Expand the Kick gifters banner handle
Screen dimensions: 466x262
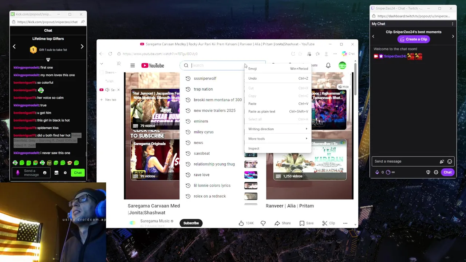click(x=48, y=59)
